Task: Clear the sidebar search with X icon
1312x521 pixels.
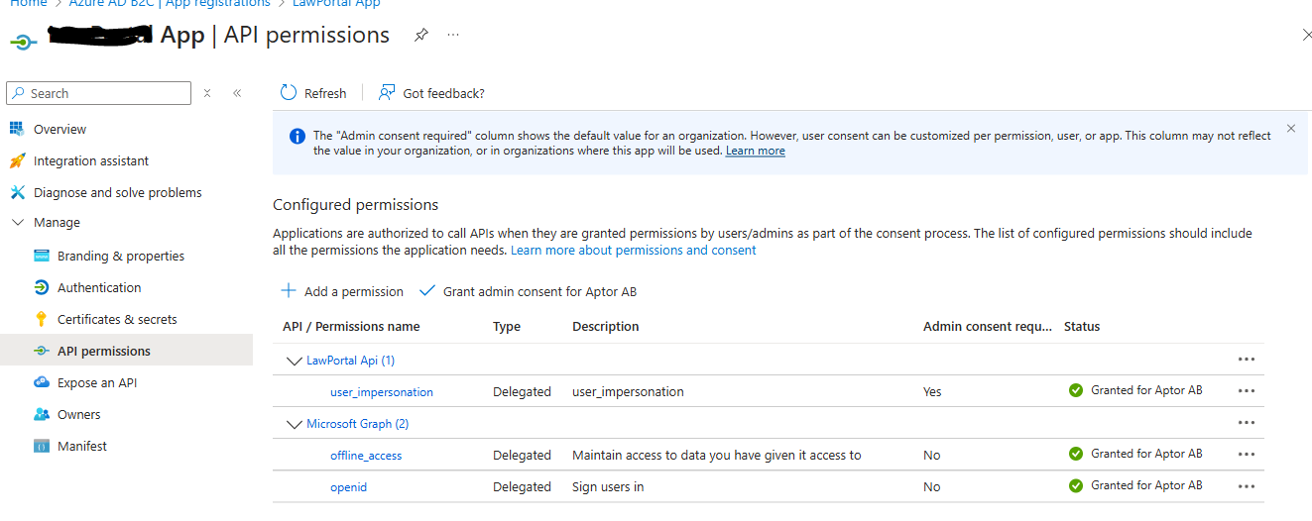Action: pyautogui.click(x=207, y=93)
